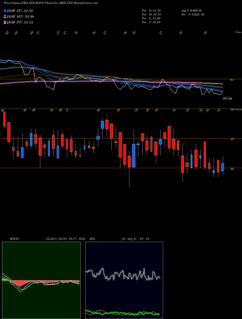Click the 58 axis label beside Lows
242x319 pixels.
[232, 109]
